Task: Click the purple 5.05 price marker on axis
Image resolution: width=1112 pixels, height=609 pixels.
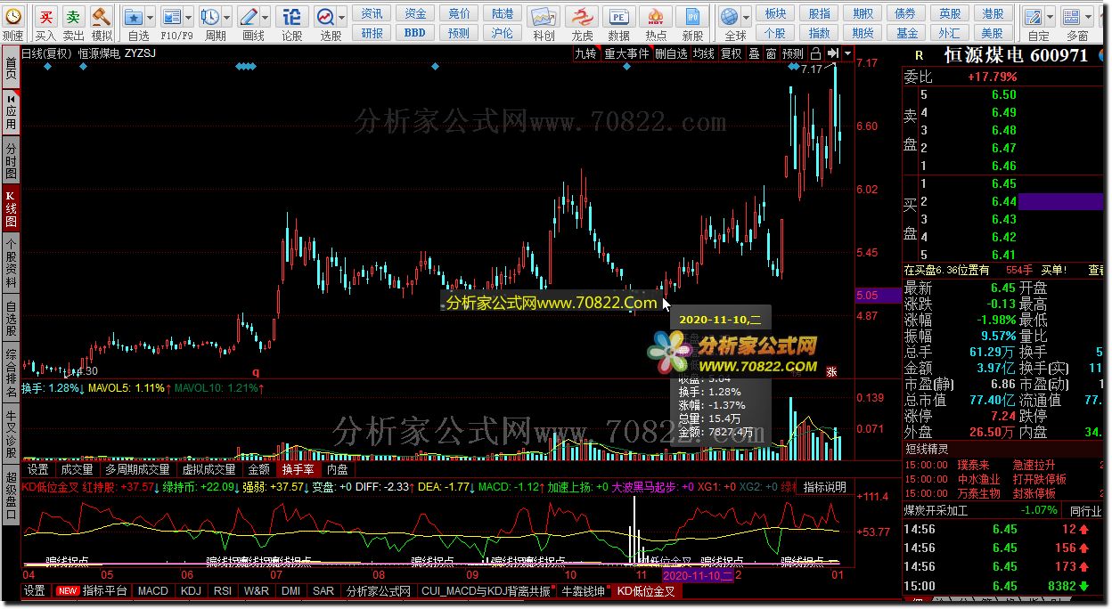Action: [877, 295]
